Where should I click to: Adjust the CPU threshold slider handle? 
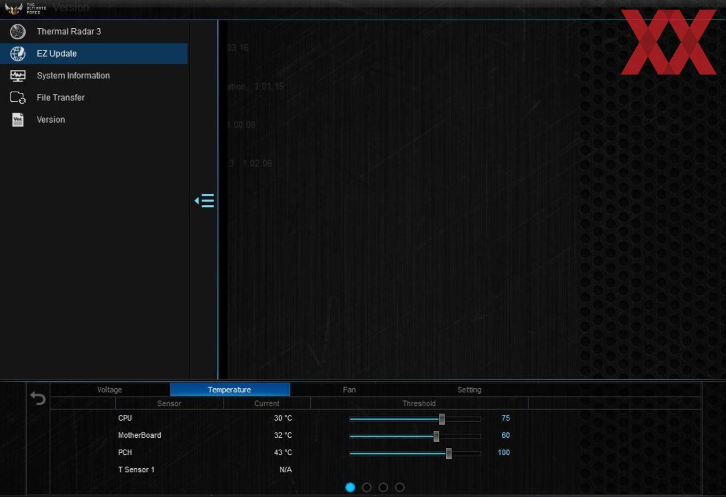coord(441,419)
